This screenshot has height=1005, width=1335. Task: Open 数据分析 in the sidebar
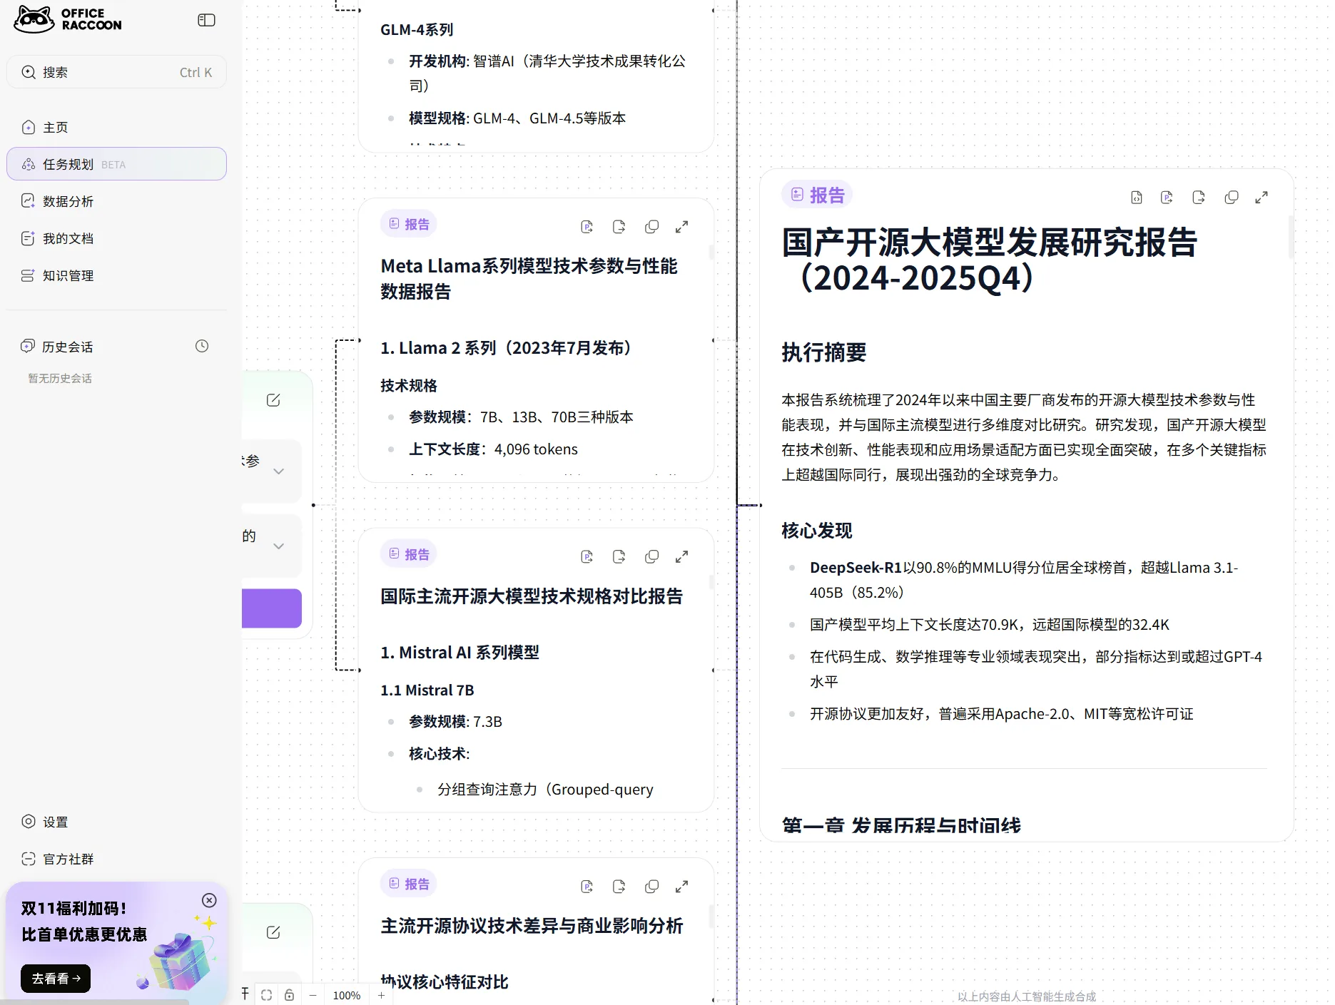tap(68, 201)
